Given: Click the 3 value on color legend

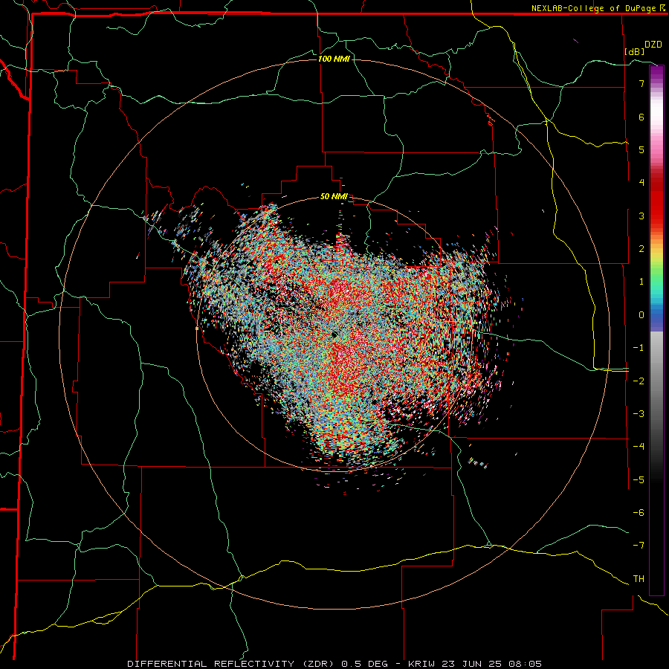Looking at the screenshot, I should pyautogui.click(x=641, y=216).
